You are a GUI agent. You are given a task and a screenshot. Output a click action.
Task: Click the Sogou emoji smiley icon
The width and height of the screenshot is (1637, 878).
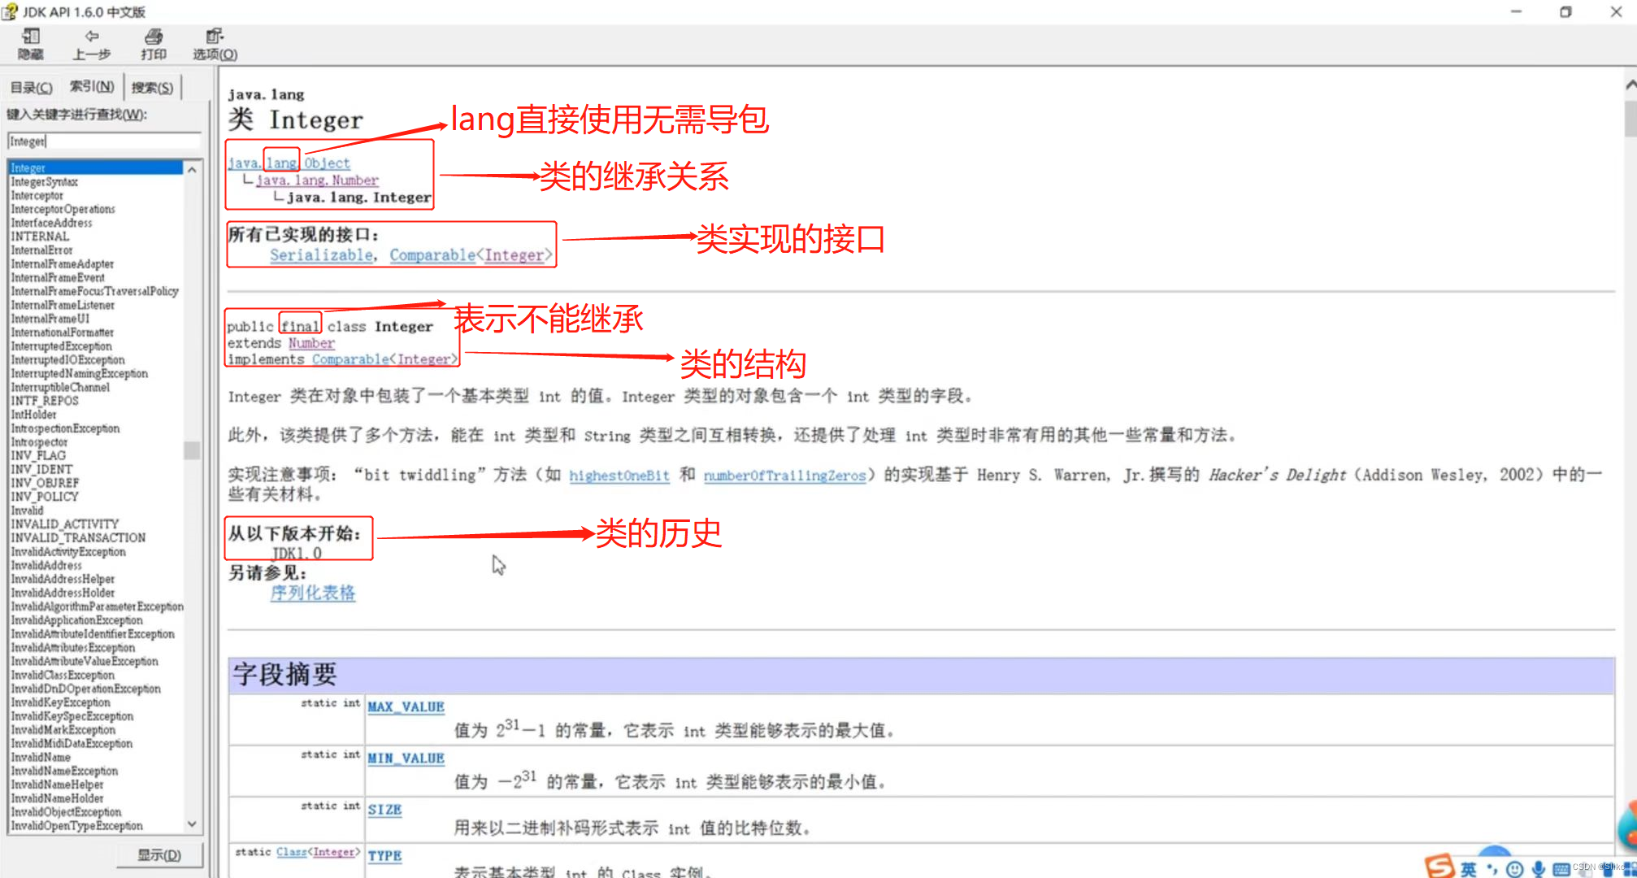point(1514,870)
